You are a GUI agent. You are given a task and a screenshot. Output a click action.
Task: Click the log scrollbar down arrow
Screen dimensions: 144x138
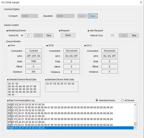(x=135, y=128)
